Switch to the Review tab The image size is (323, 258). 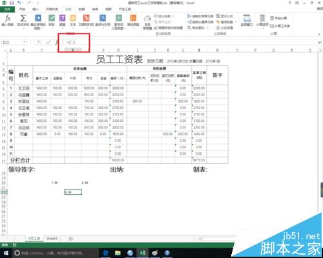point(95,9)
